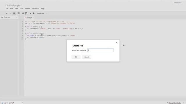Open the View menu

[x=16, y=9]
